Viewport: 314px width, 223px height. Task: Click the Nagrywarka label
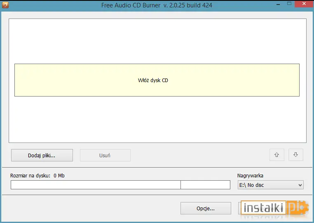(x=250, y=176)
